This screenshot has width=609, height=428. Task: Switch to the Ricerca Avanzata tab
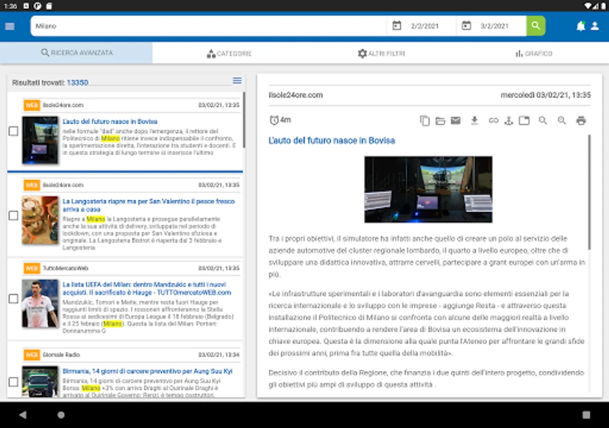76,53
